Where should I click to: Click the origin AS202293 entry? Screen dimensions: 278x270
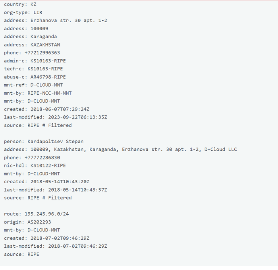pyautogui.click(x=38, y=222)
